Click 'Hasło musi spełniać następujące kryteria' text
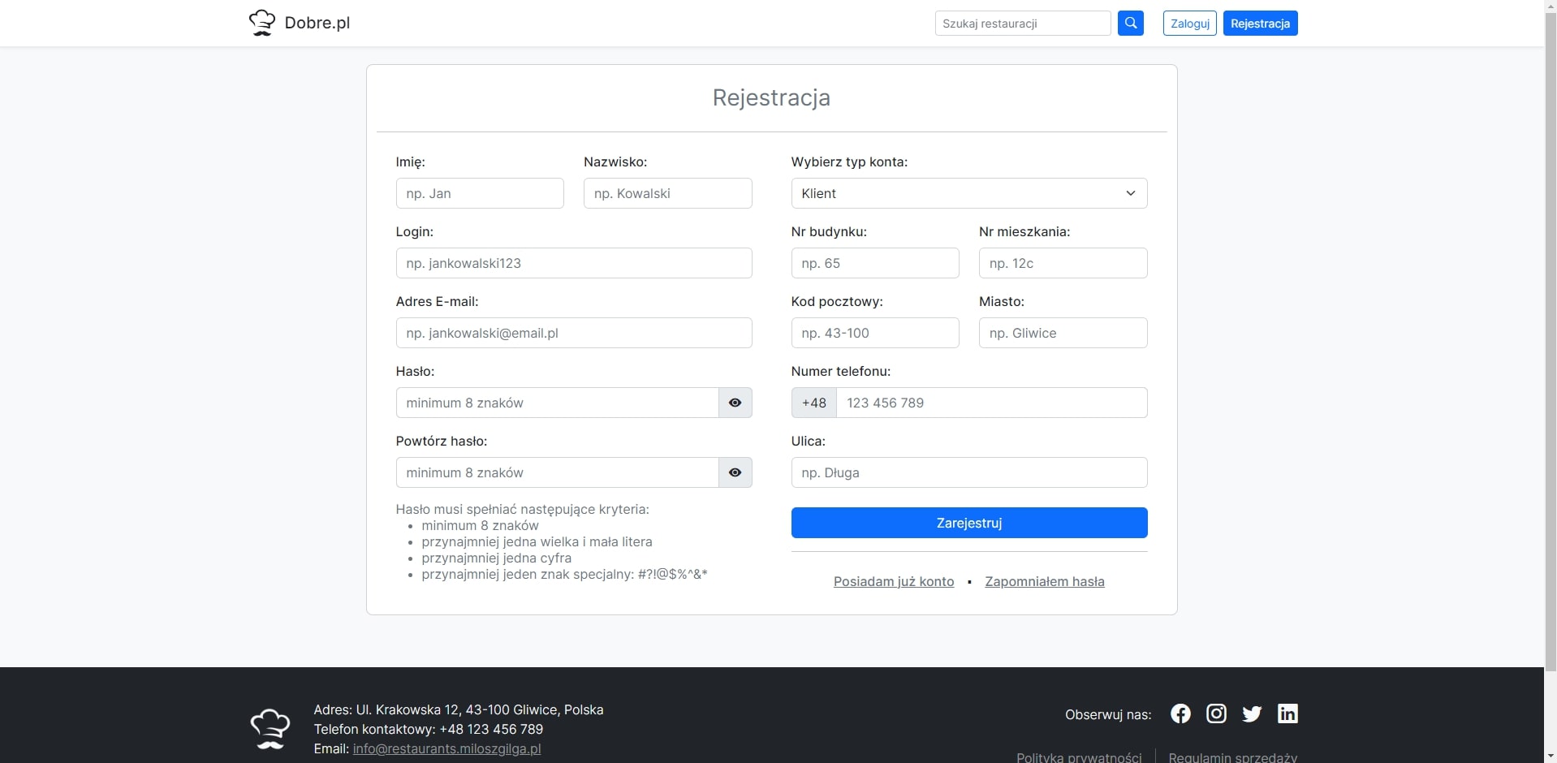Screen dimensions: 1557x763 [x=523, y=510]
